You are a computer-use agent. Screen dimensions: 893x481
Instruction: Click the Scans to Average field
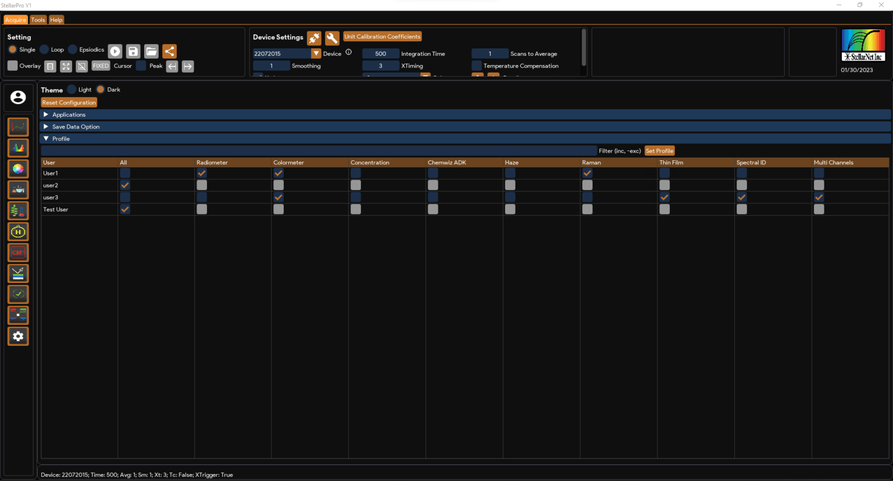(490, 53)
